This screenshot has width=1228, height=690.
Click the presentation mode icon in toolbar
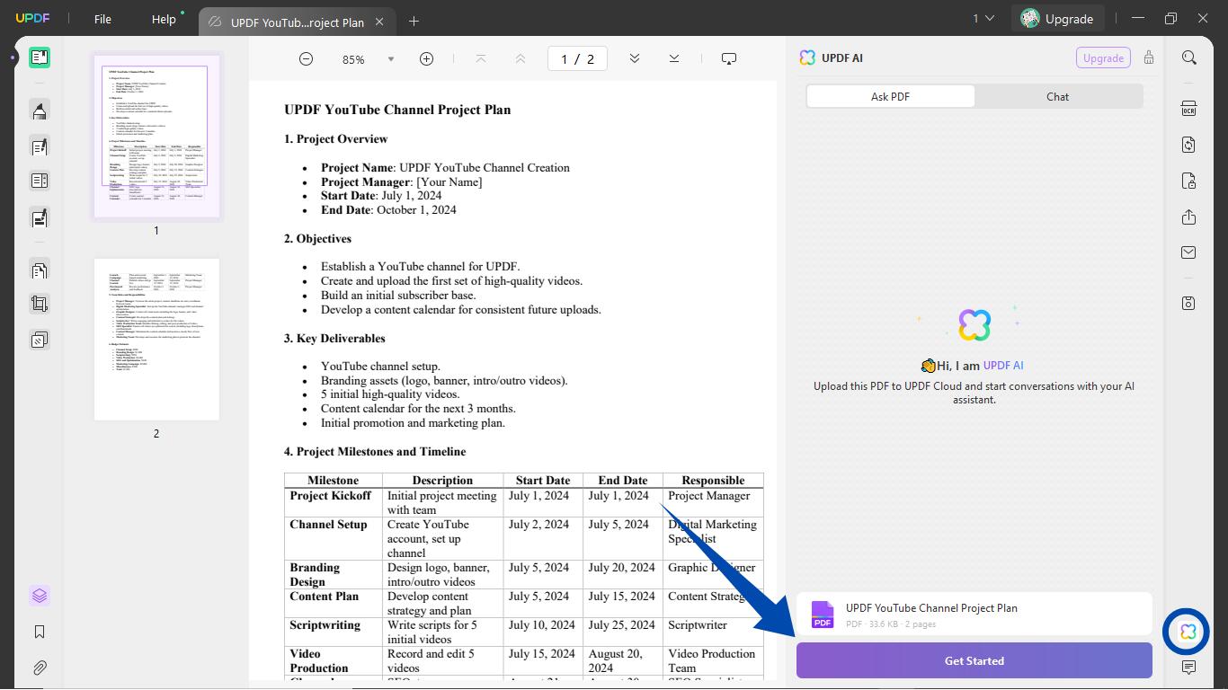click(x=729, y=58)
